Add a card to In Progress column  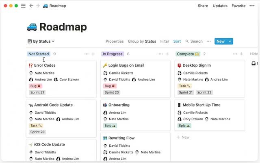point(167,54)
